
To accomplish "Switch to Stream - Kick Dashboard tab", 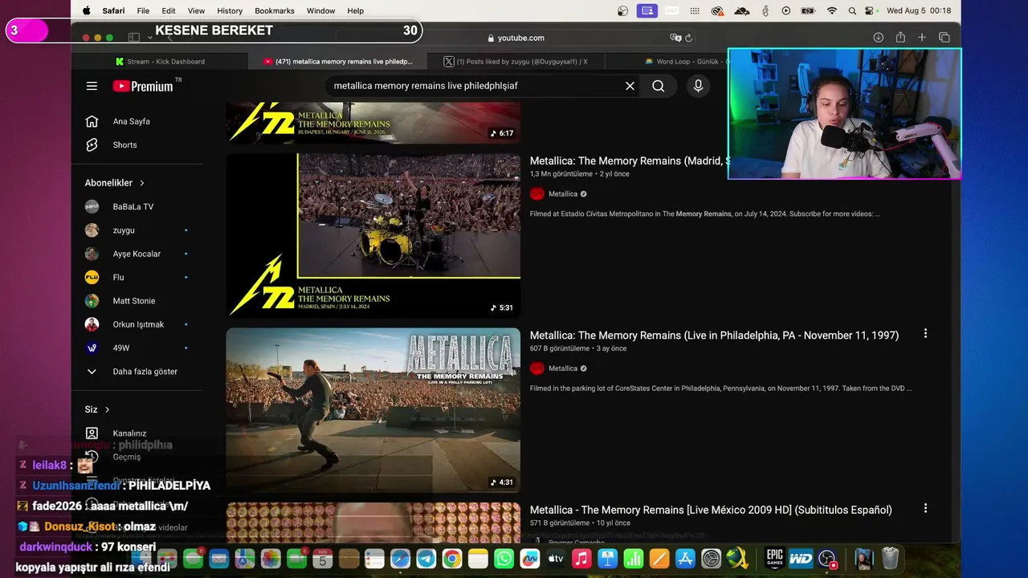I will tap(160, 61).
